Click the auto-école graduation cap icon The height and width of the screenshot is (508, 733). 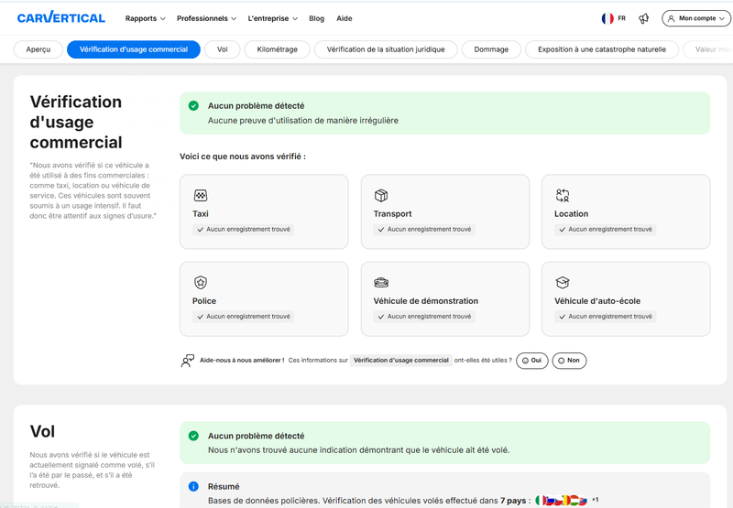click(563, 283)
